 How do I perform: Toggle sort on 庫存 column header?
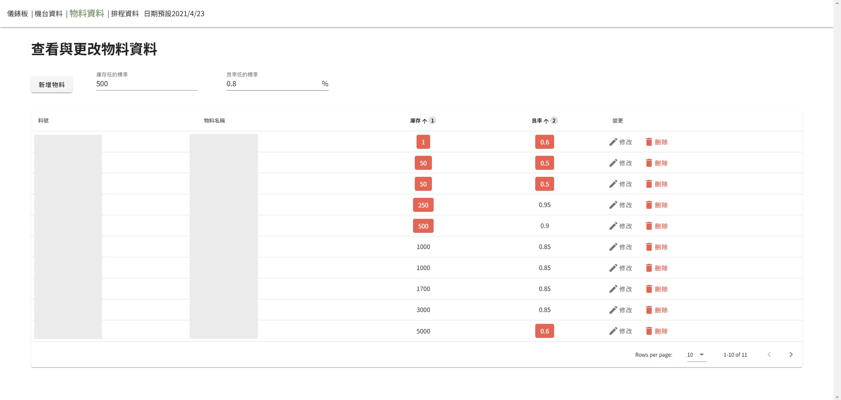pos(416,121)
